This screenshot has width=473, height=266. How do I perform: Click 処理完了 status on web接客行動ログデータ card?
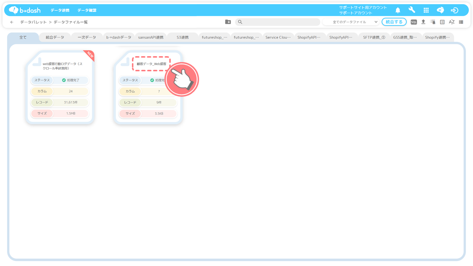coord(73,80)
